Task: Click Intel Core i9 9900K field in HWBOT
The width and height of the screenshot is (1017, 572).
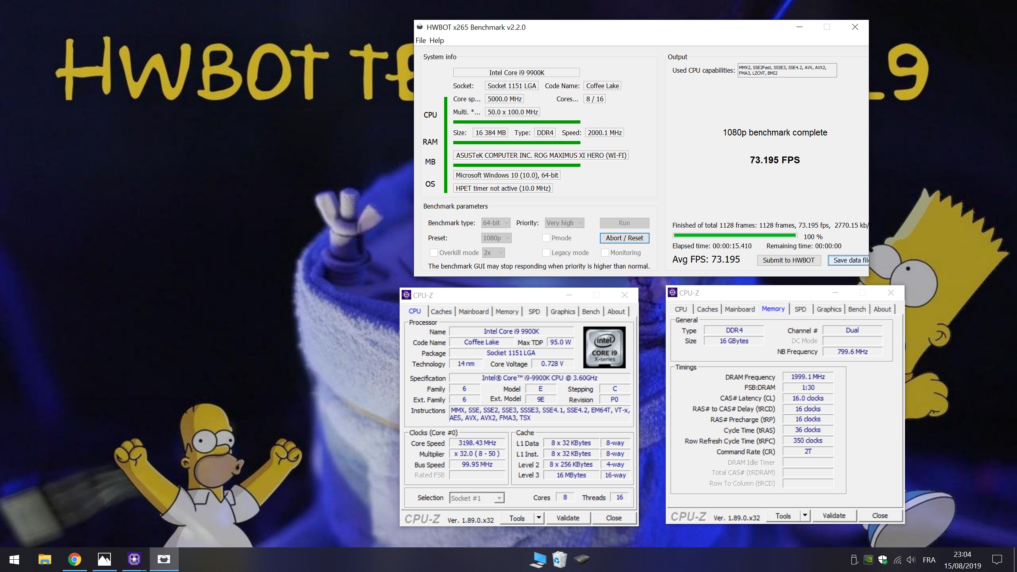Action: tap(516, 73)
